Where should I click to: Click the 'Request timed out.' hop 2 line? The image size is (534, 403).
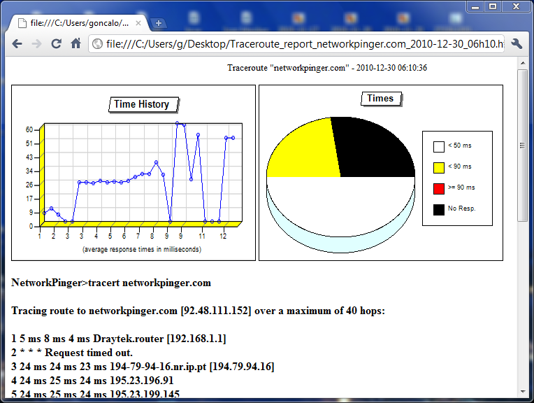72,353
